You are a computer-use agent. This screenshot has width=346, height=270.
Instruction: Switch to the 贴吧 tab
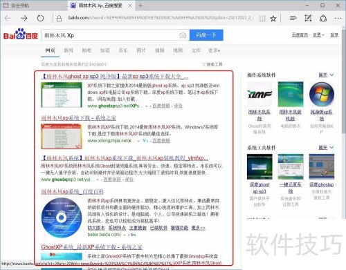86,50
